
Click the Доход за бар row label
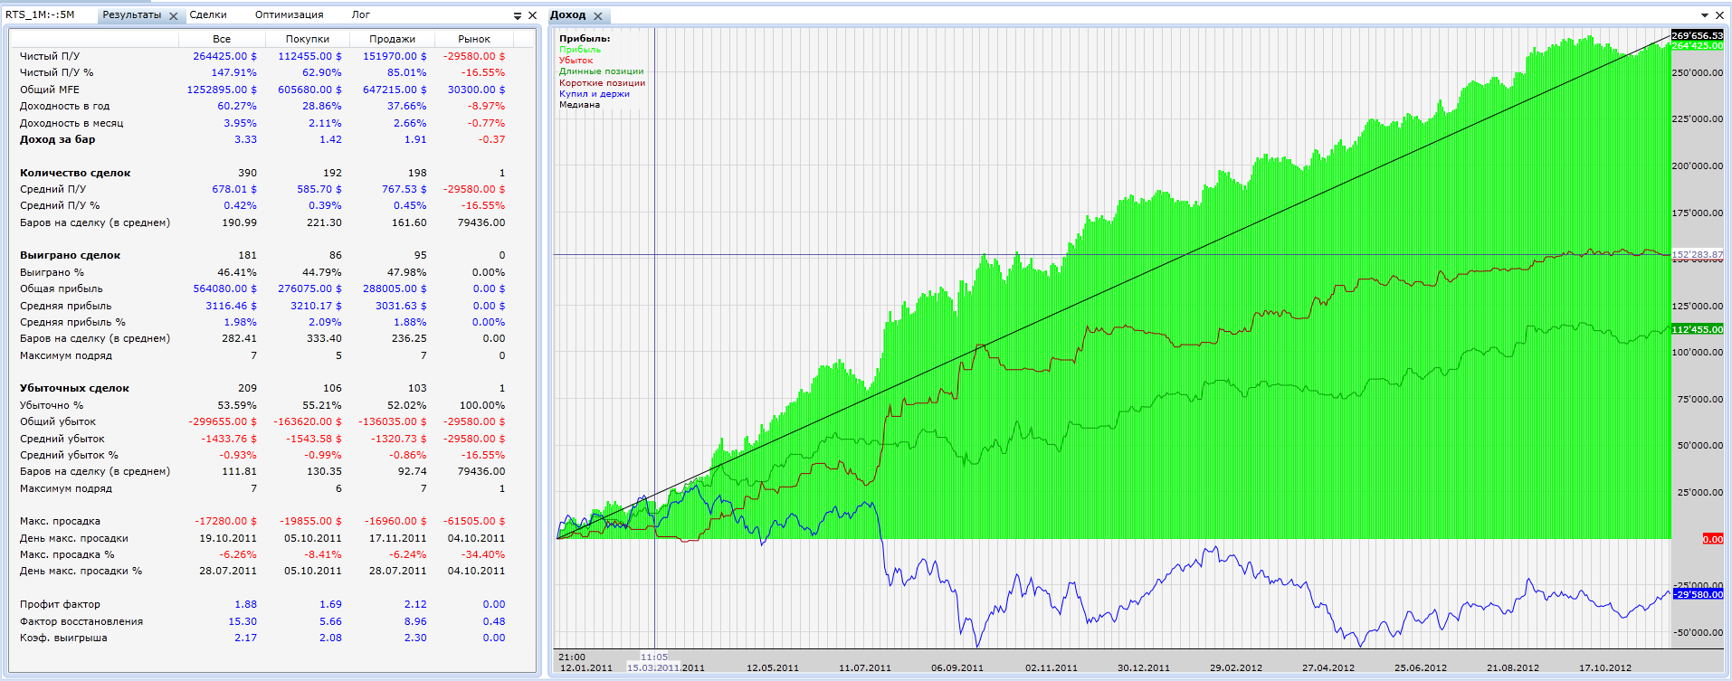coord(57,139)
